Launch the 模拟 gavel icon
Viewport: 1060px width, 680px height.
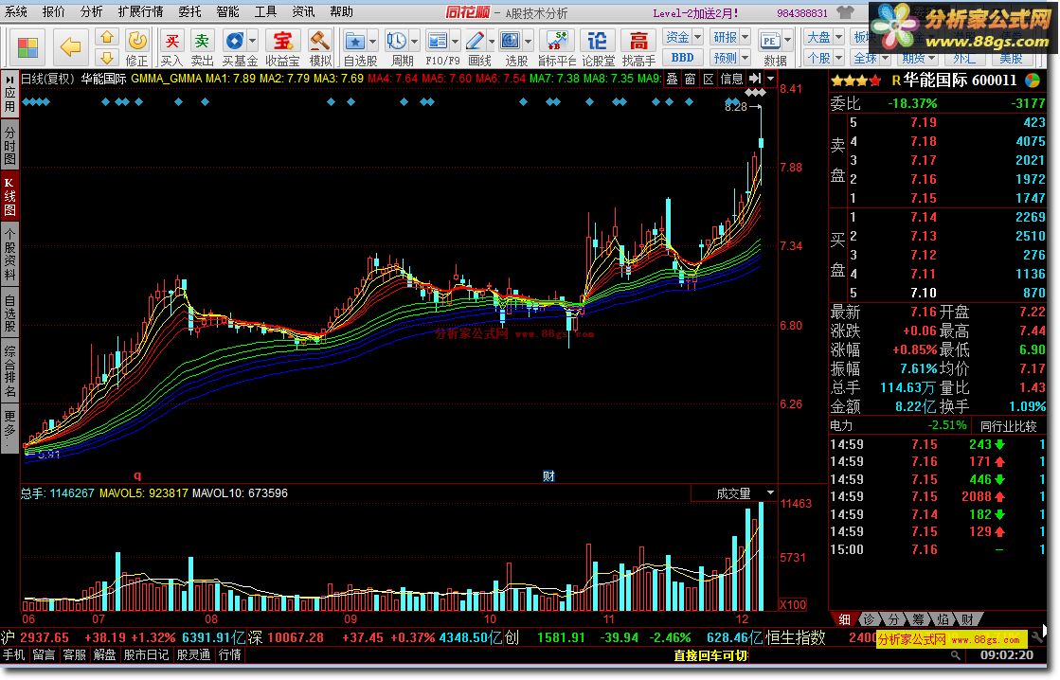tap(319, 42)
